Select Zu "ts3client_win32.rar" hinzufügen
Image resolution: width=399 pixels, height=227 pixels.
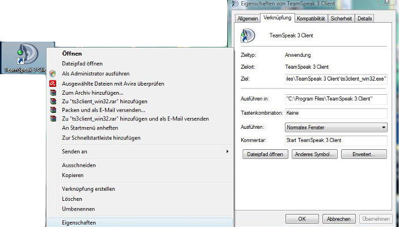(104, 101)
